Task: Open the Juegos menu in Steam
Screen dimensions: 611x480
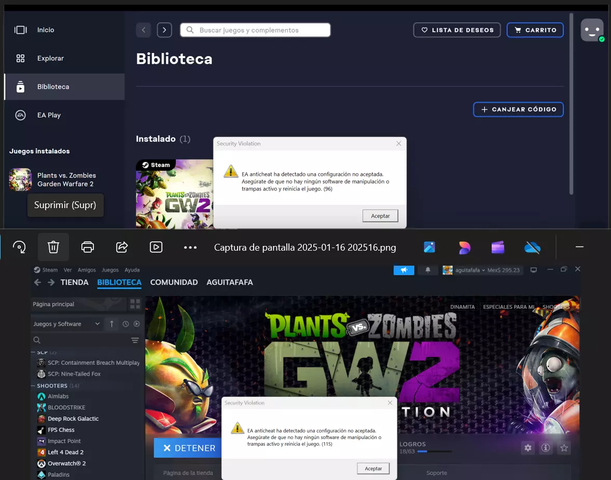Action: (110, 270)
